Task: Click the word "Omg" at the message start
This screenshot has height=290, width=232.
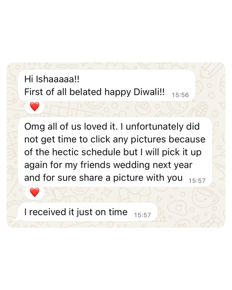Action: pos(35,127)
